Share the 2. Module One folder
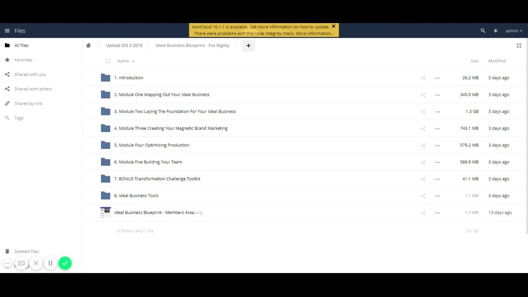Image resolution: width=528 pixels, height=297 pixels. pos(423,95)
